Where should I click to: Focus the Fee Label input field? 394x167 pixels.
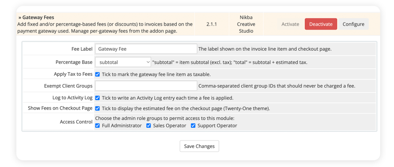point(146,49)
